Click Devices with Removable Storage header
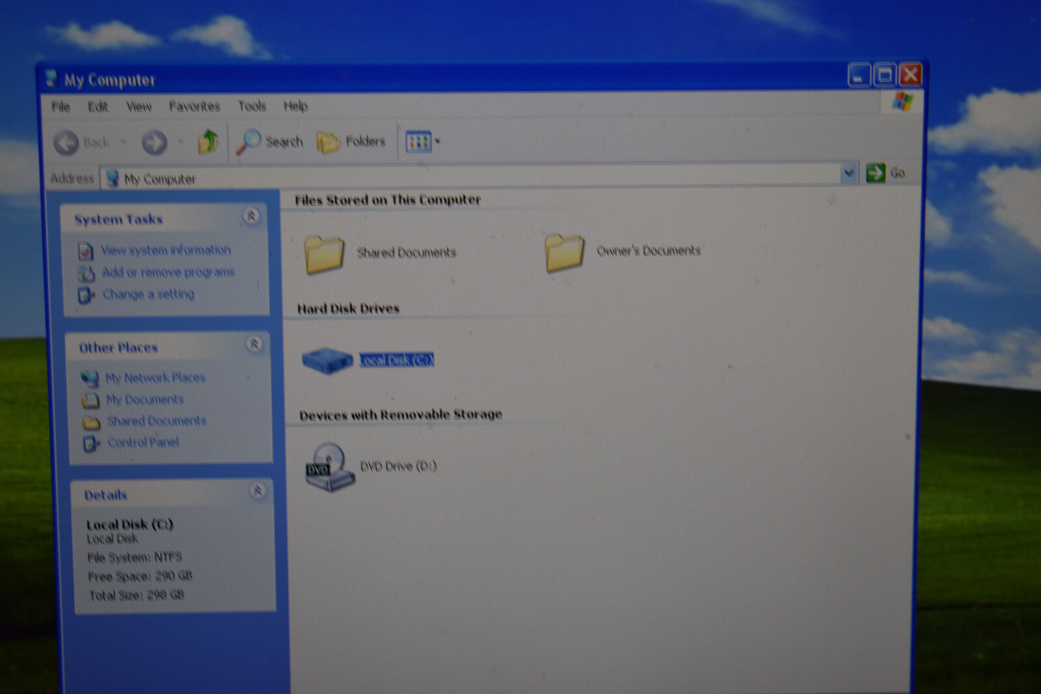1041x694 pixels. 401,414
